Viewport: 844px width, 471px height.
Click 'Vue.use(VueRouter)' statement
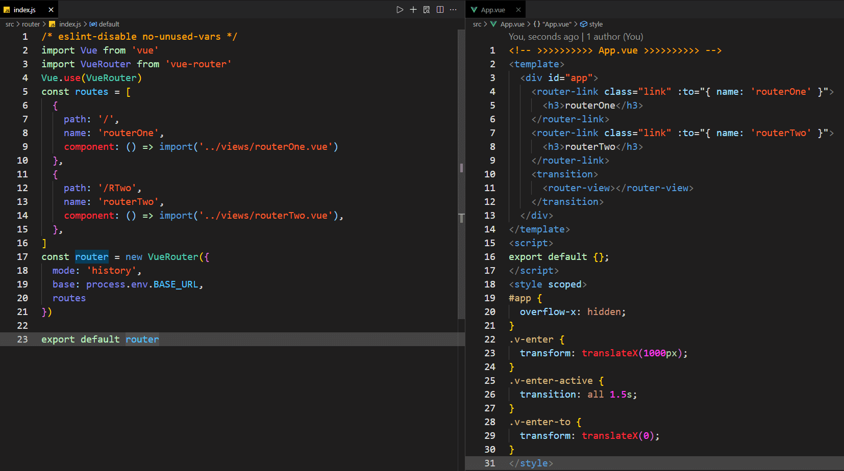point(91,77)
